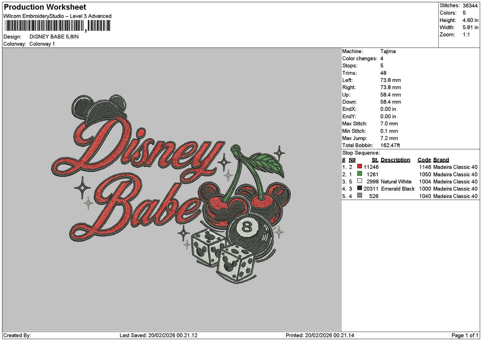The width and height of the screenshot is (482, 341).
Task: Click the Disney Babe embroidery preview
Action: pyautogui.click(x=171, y=189)
